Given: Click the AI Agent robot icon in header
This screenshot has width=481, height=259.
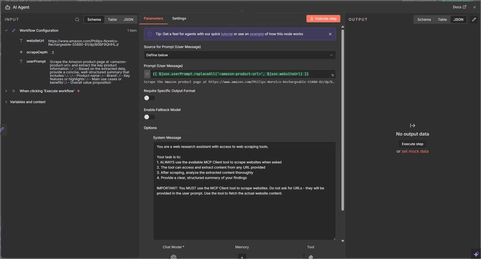Looking at the screenshot, I should (x=7, y=7).
